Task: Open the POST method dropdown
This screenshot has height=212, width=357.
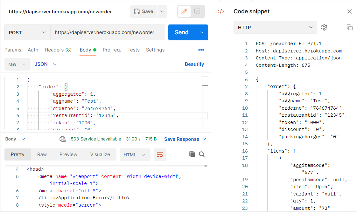Action: click(27, 32)
